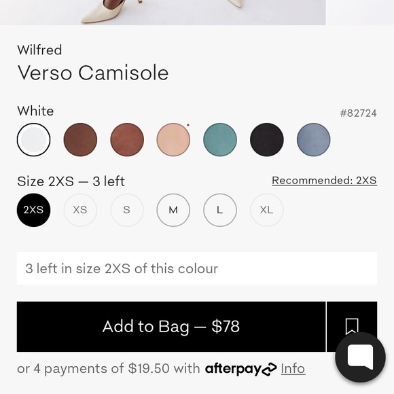Select the dark brown colour swatch
The image size is (394, 394).
pos(80,140)
